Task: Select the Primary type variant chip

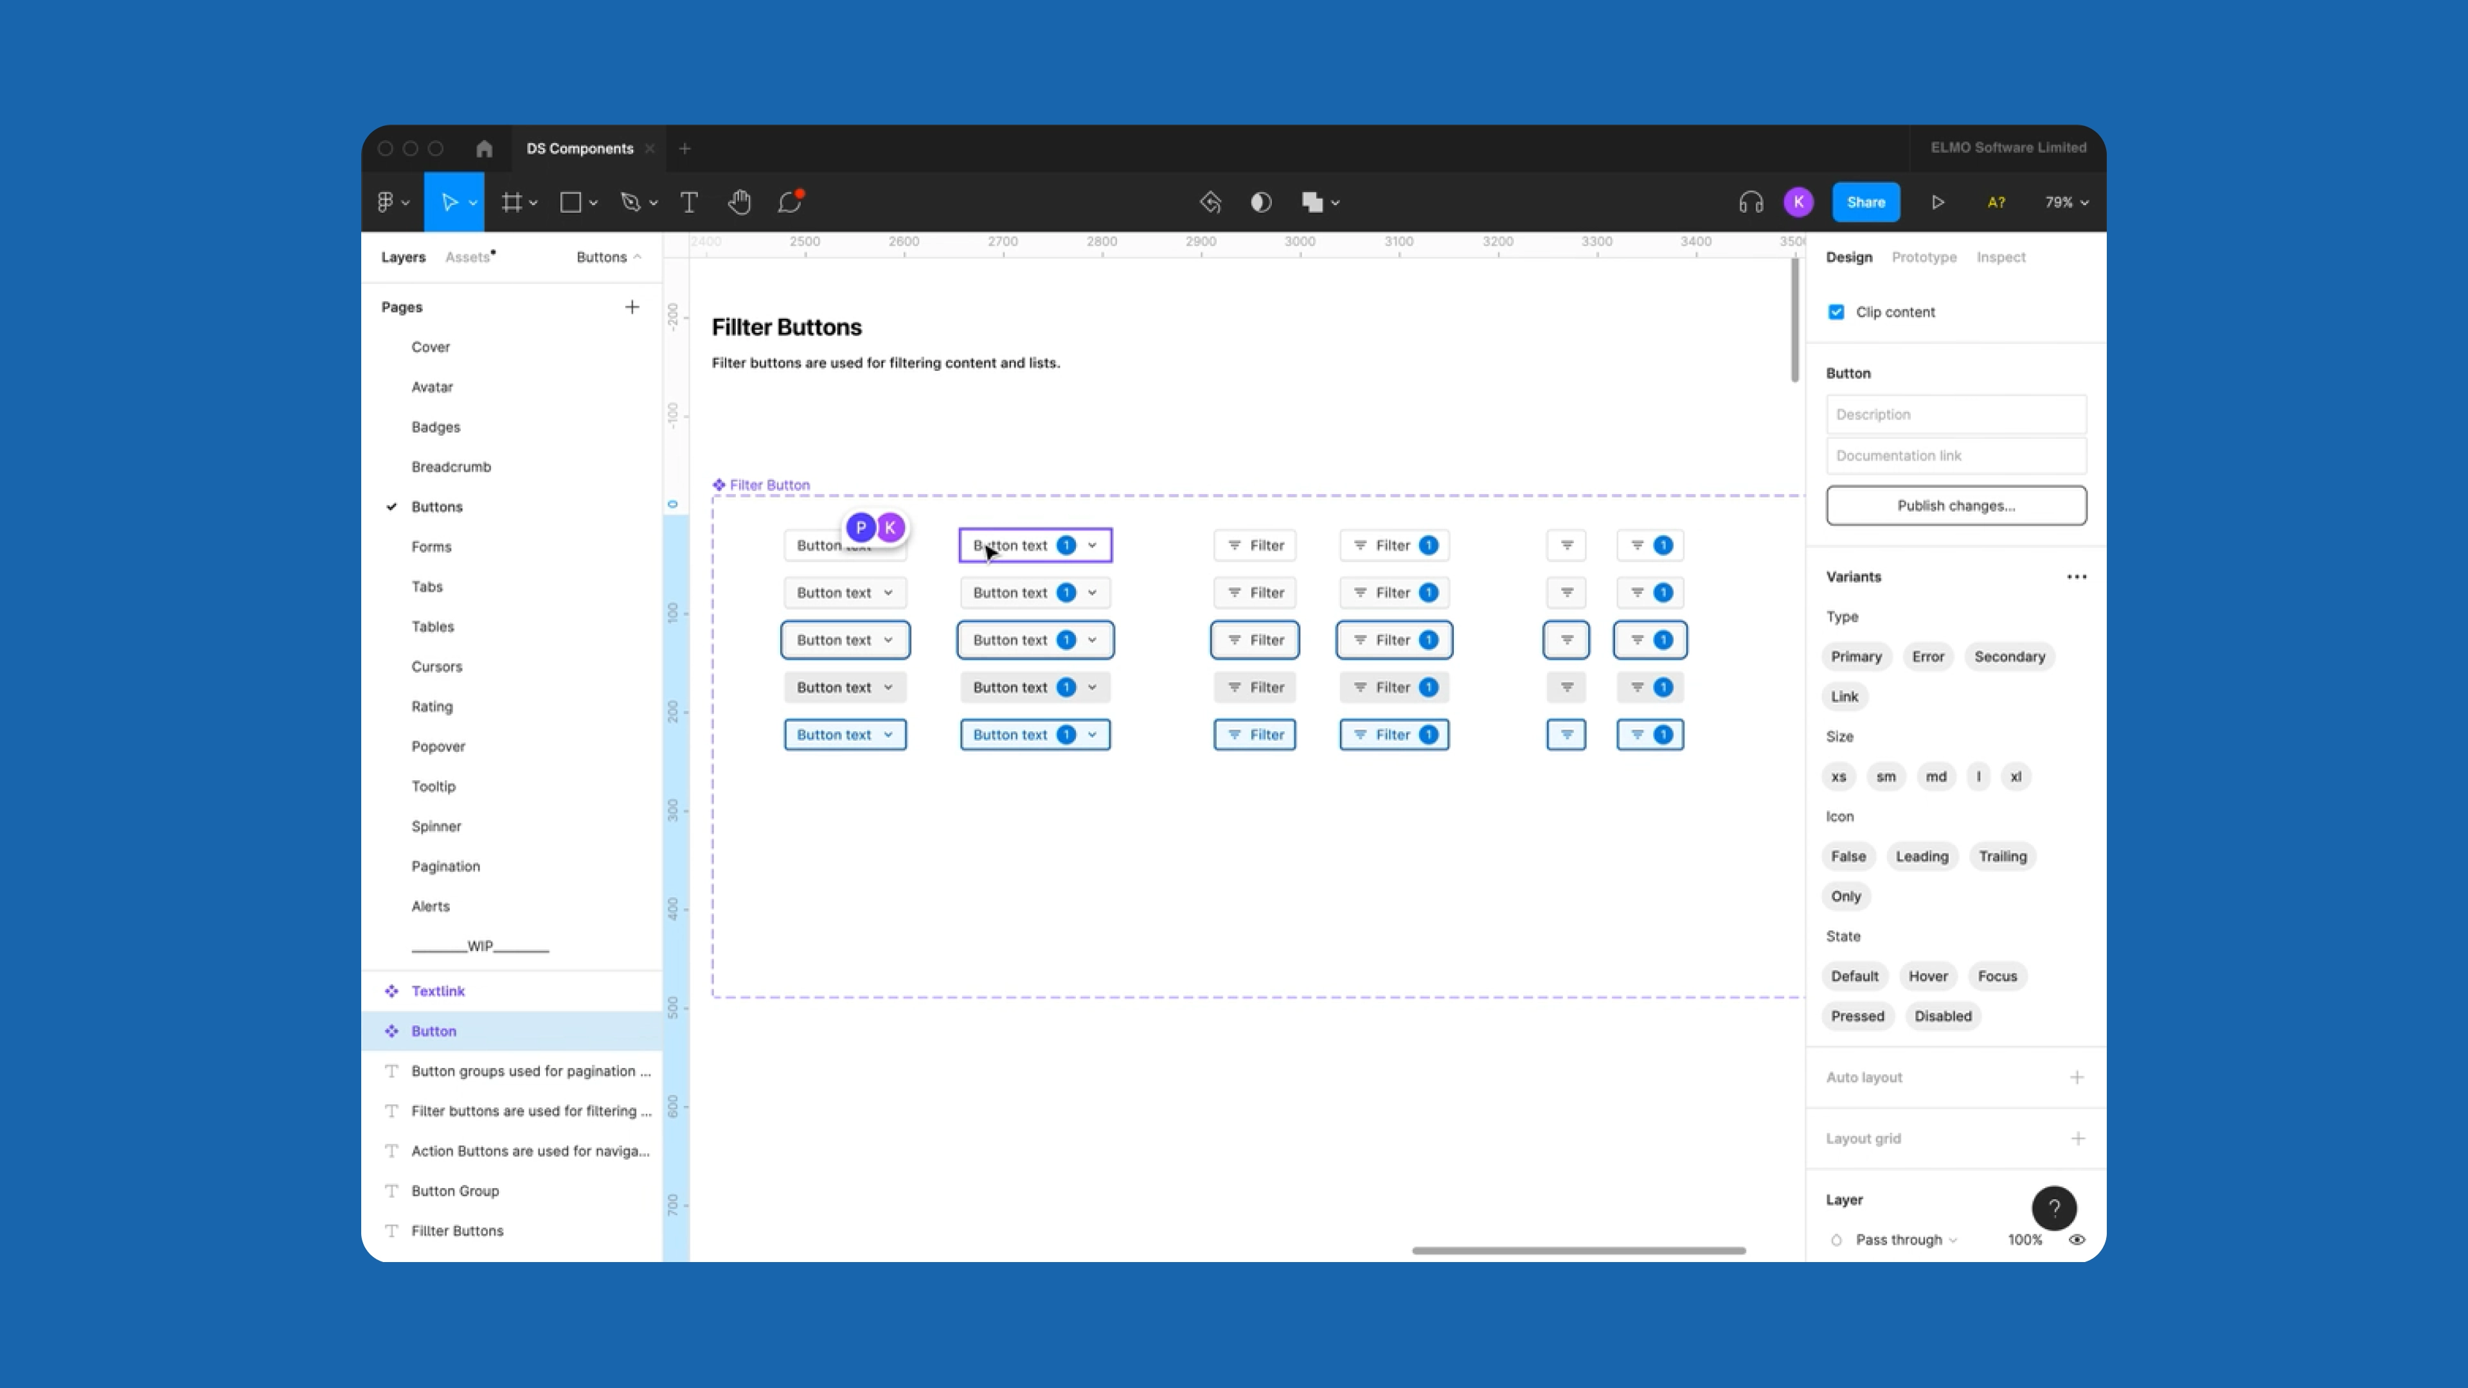Action: [x=1855, y=656]
